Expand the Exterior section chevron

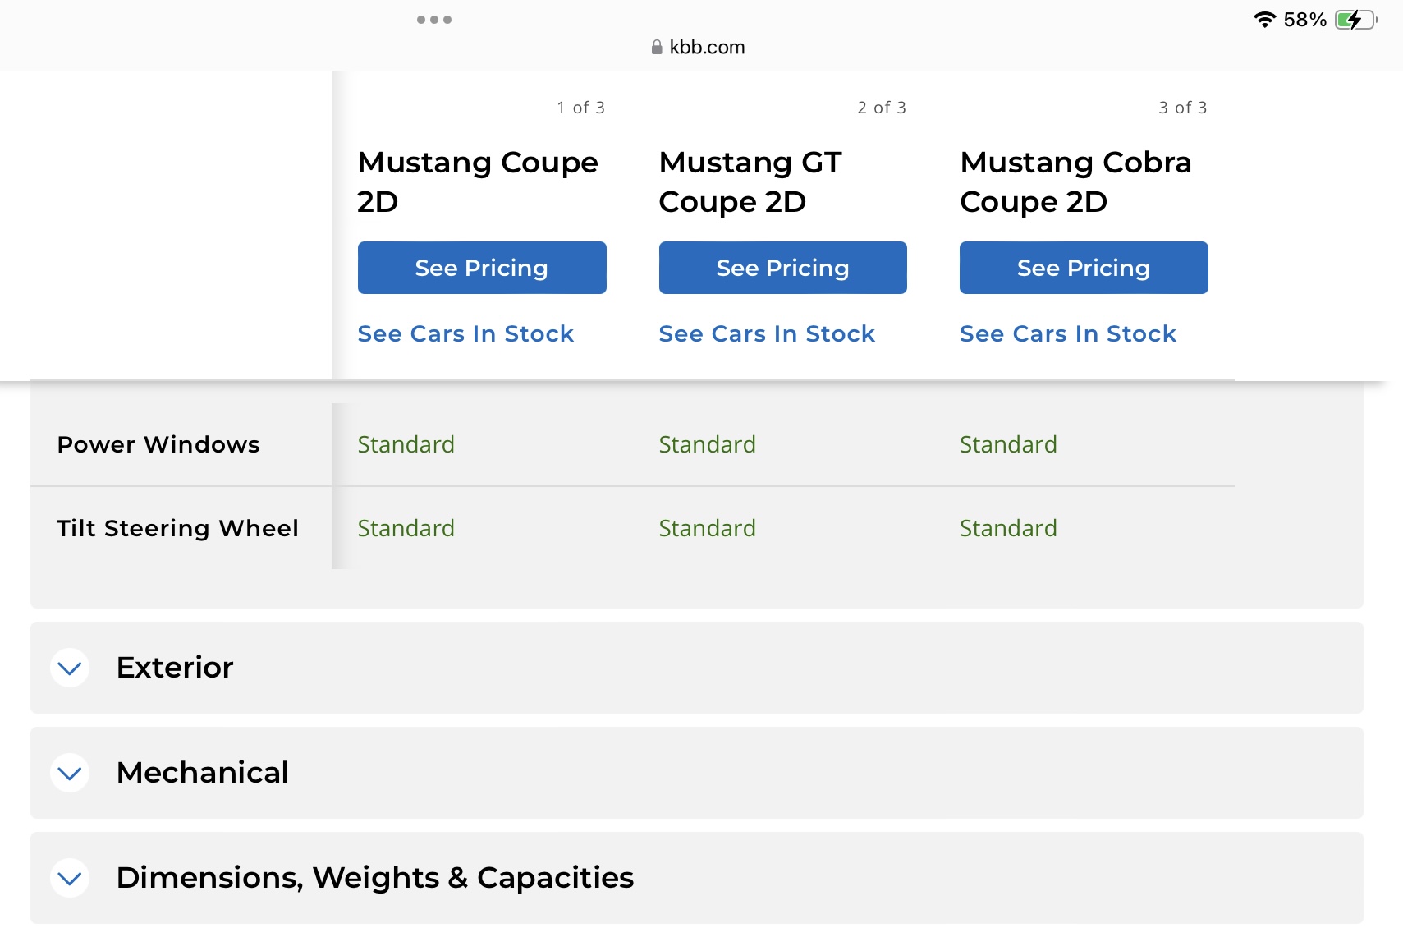tap(70, 668)
